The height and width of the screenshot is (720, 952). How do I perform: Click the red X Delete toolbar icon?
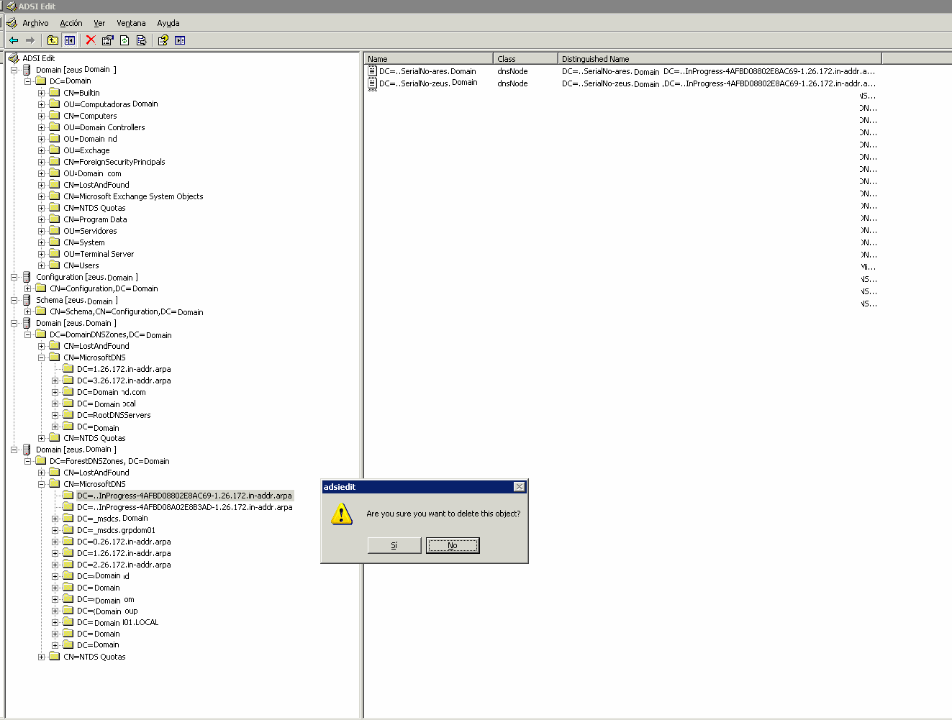coord(91,40)
